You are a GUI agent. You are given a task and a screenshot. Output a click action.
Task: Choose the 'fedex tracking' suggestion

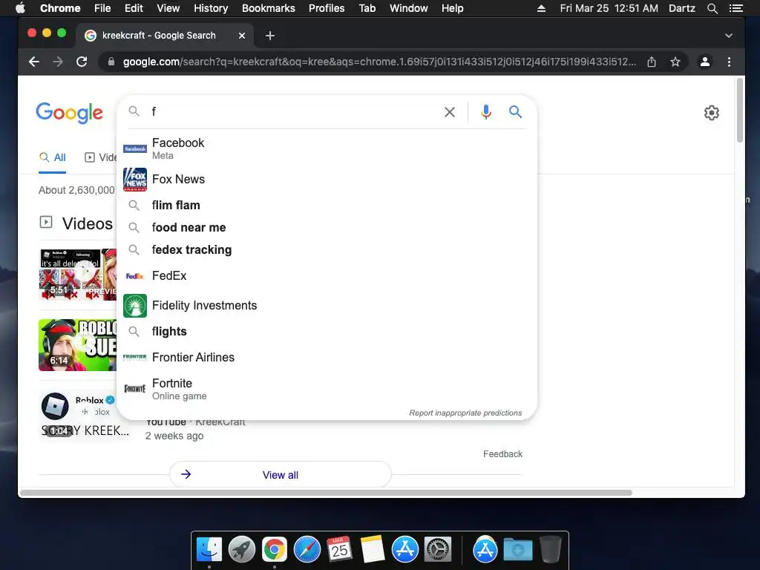click(x=327, y=249)
